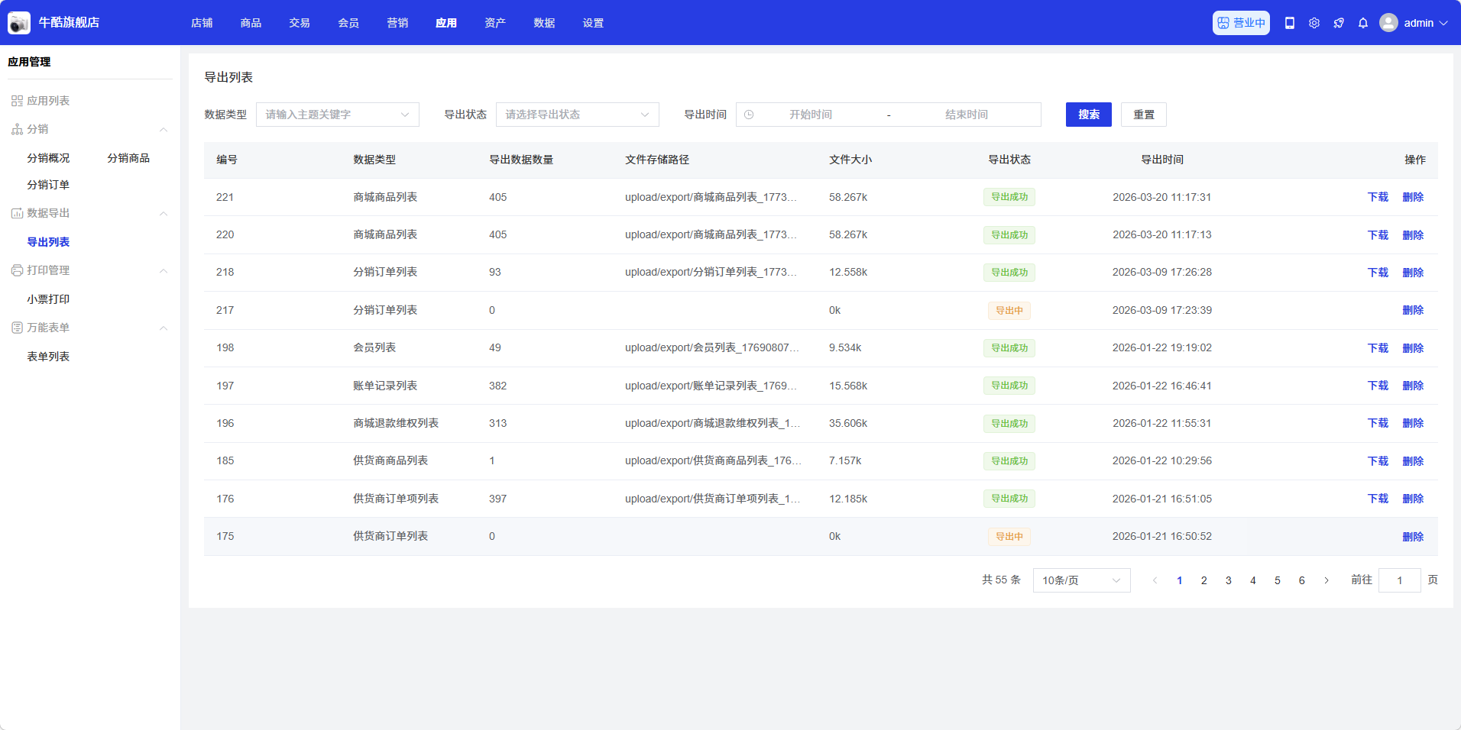The height and width of the screenshot is (730, 1461).
Task: Open the 数据 top navigation menu
Action: (x=544, y=23)
